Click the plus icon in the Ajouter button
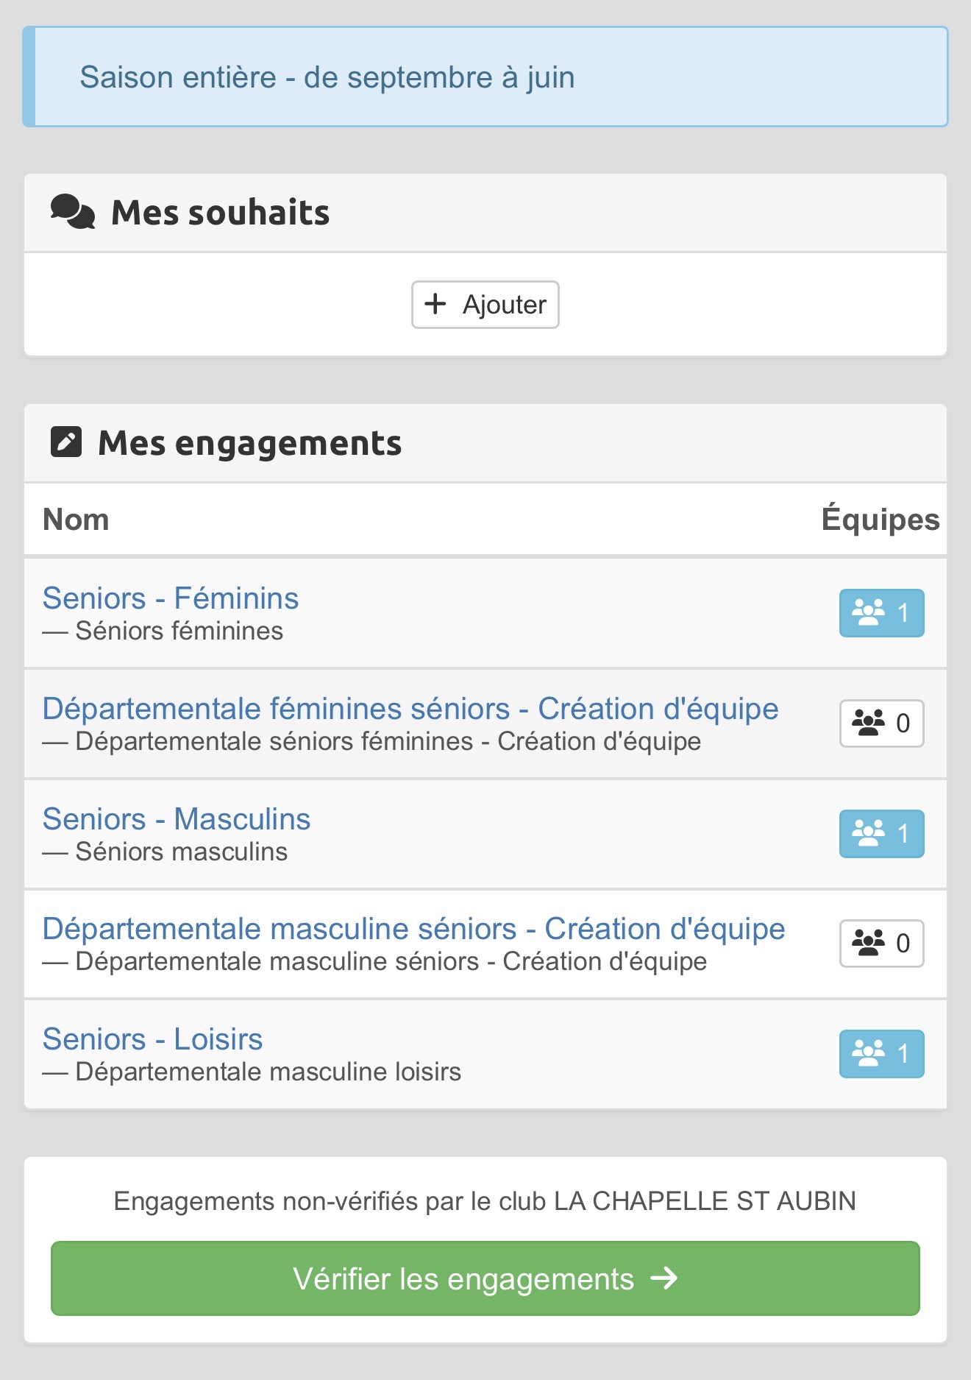971x1380 pixels. 435,304
